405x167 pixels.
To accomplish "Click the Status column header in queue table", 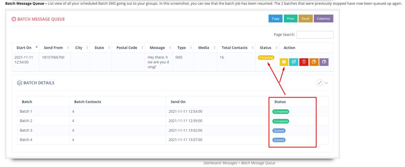I will point(267,47).
